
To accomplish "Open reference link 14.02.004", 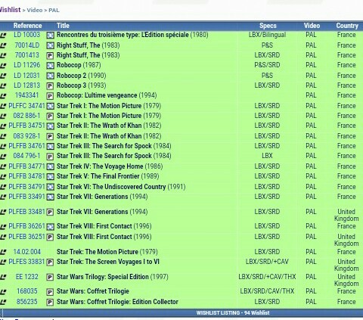I will [26, 252].
